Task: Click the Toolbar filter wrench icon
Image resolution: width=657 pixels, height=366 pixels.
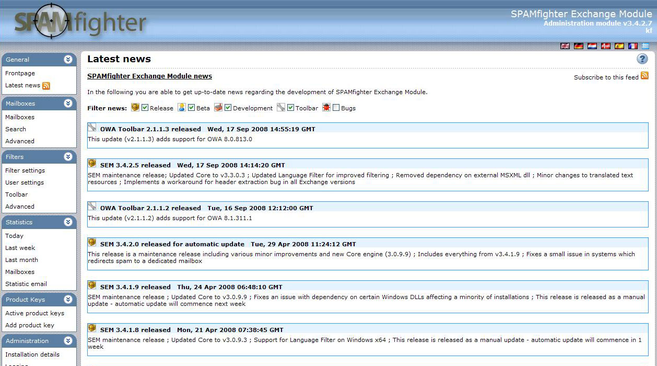Action: pyautogui.click(x=281, y=107)
